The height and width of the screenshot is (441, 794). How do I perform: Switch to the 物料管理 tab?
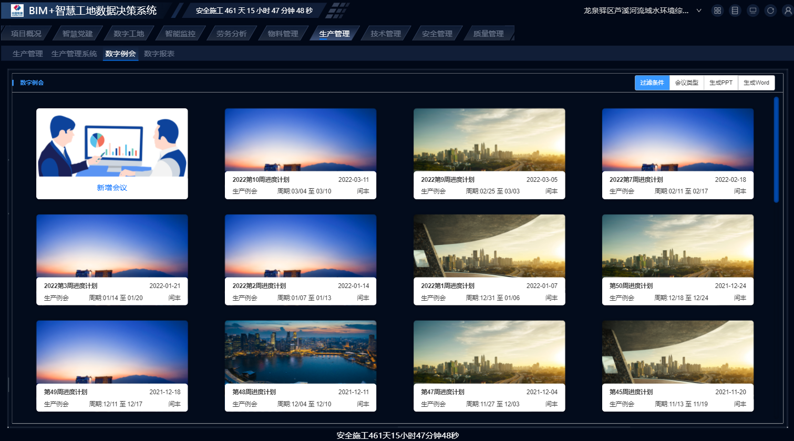click(x=283, y=34)
